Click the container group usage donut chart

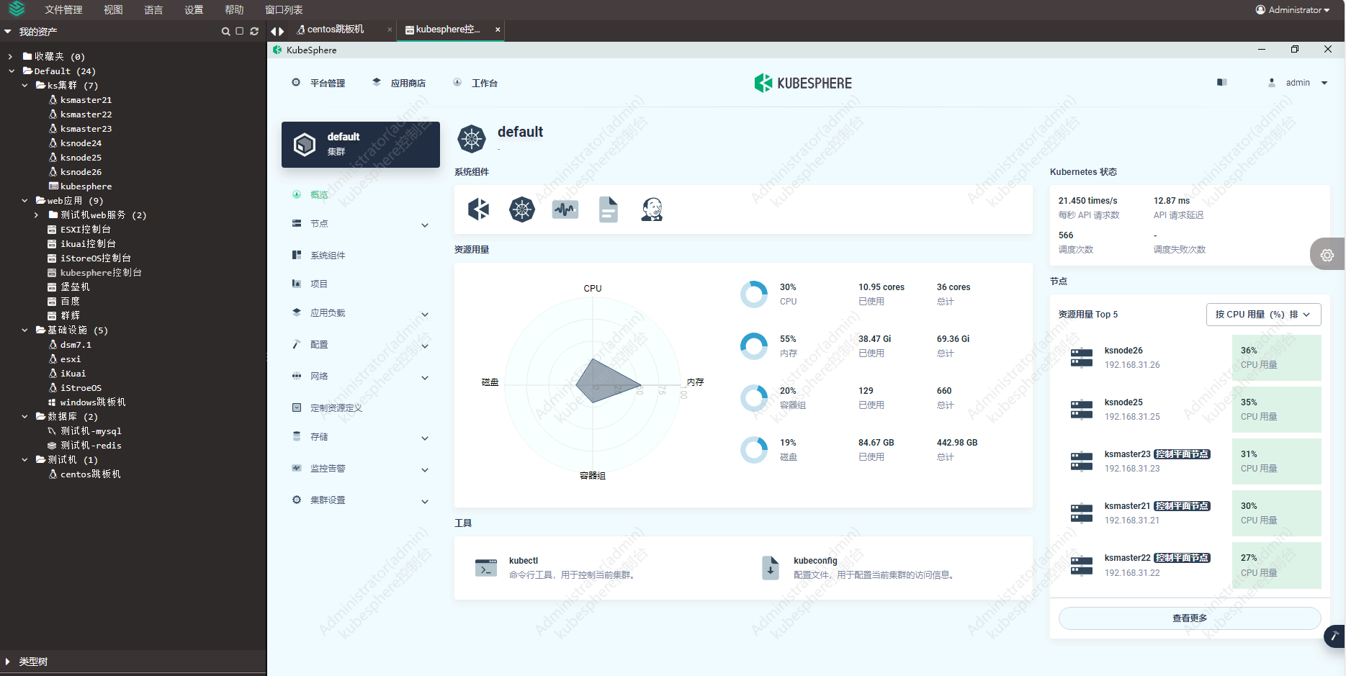(754, 398)
